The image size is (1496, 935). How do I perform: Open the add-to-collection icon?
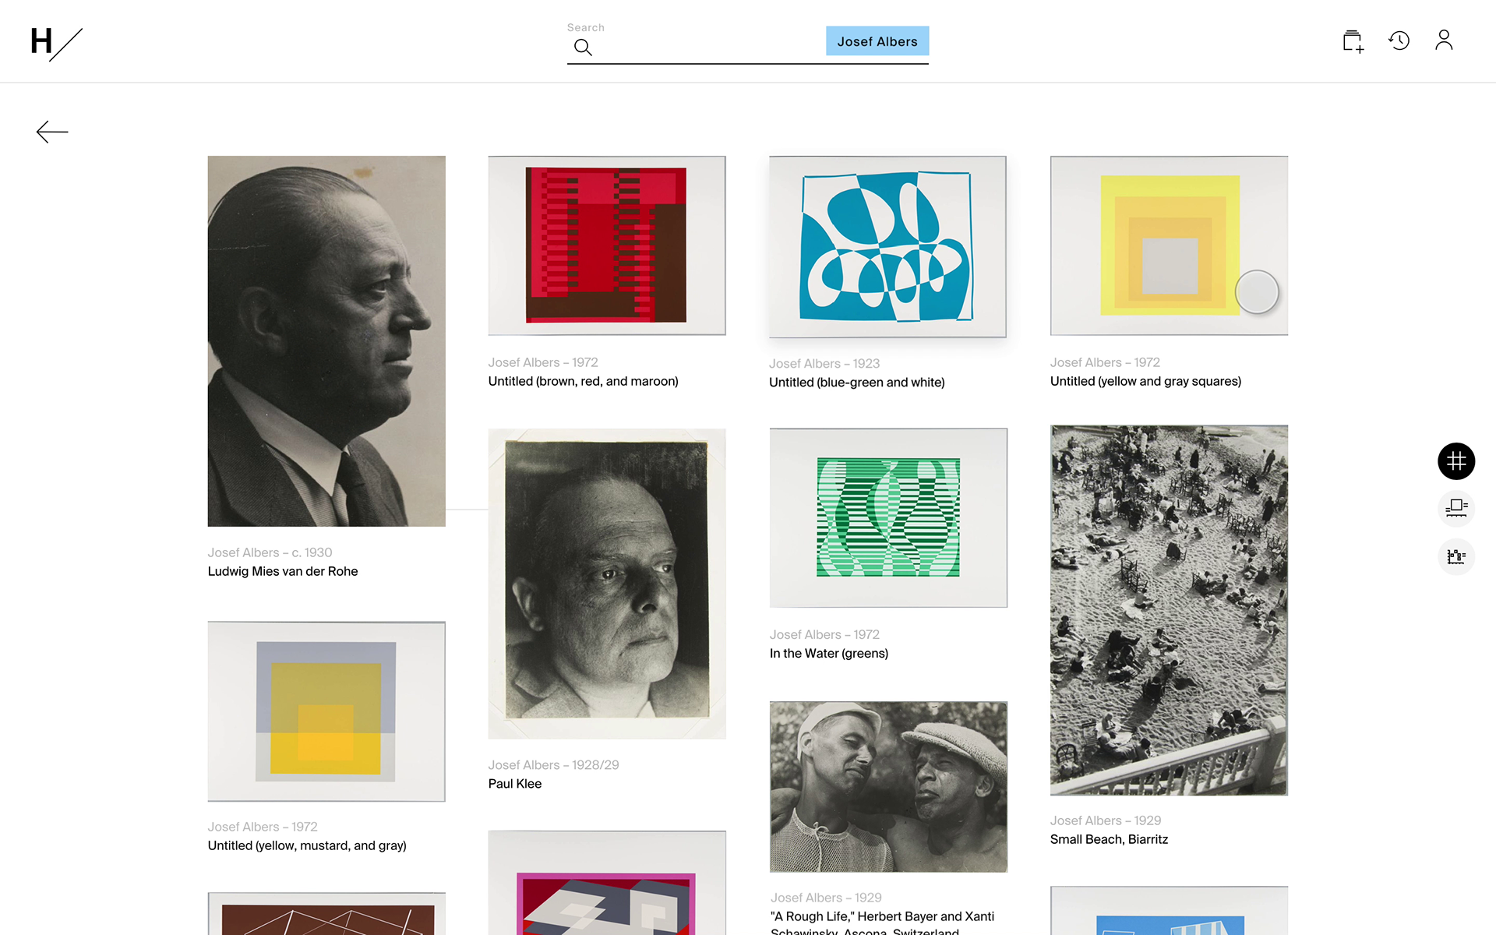click(x=1353, y=41)
